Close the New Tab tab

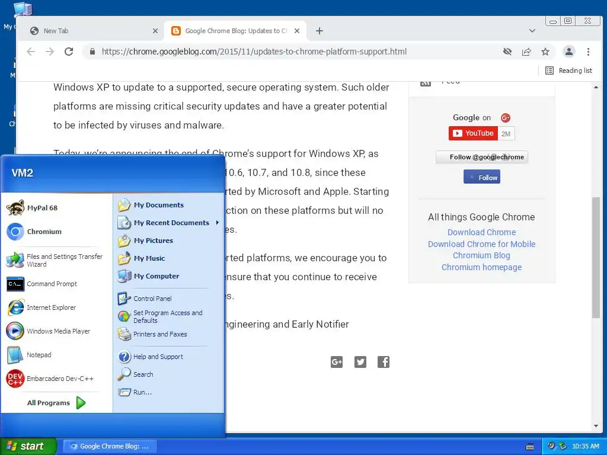(155, 31)
